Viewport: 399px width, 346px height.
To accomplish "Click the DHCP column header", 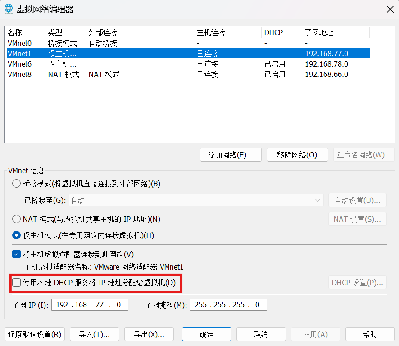I will (282, 32).
